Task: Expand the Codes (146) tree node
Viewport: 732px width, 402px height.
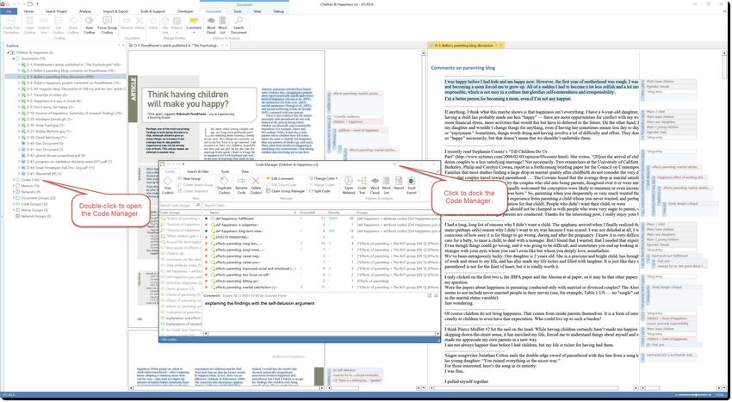Action: point(14,180)
